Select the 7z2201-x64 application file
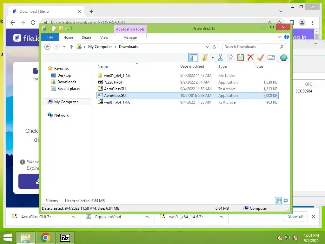325x244 pixels. (x=187, y=82)
